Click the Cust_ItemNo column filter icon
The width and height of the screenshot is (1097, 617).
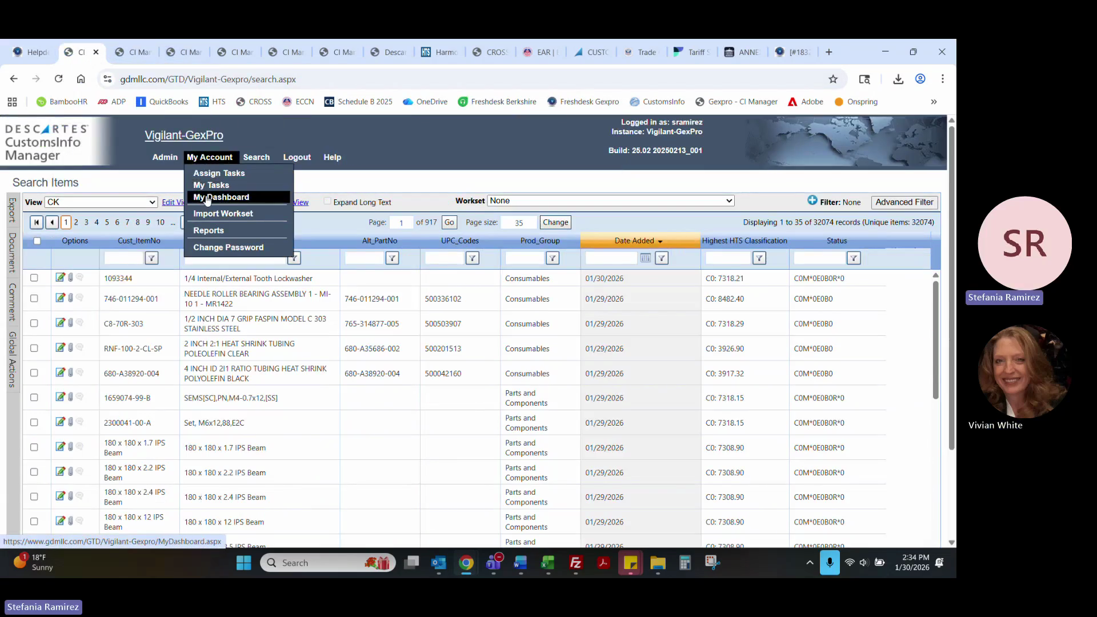(151, 258)
